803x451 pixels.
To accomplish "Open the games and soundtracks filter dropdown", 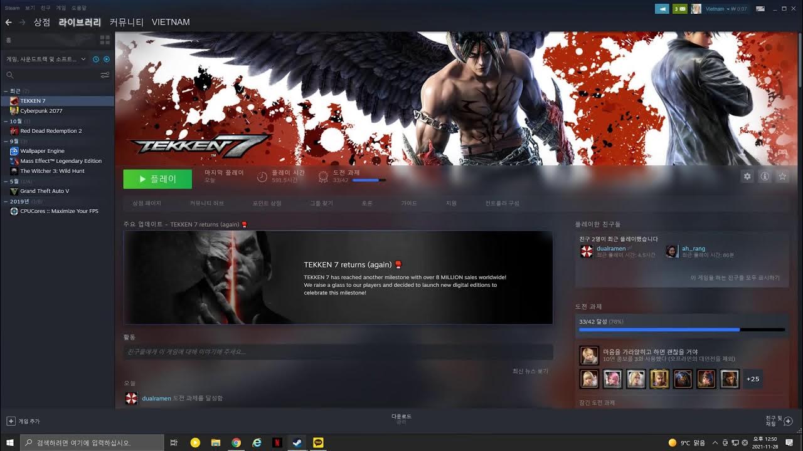I will (46, 59).
